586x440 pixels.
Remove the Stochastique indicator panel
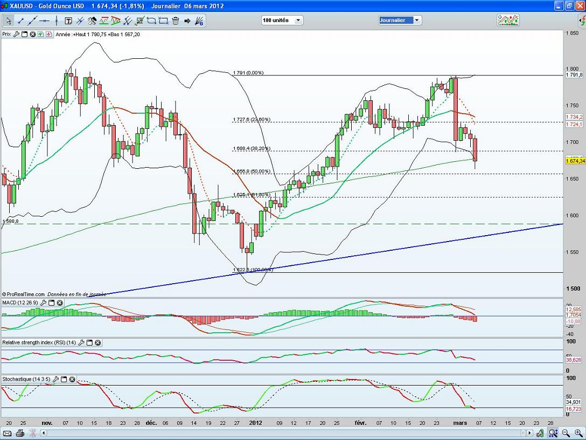tap(72, 379)
